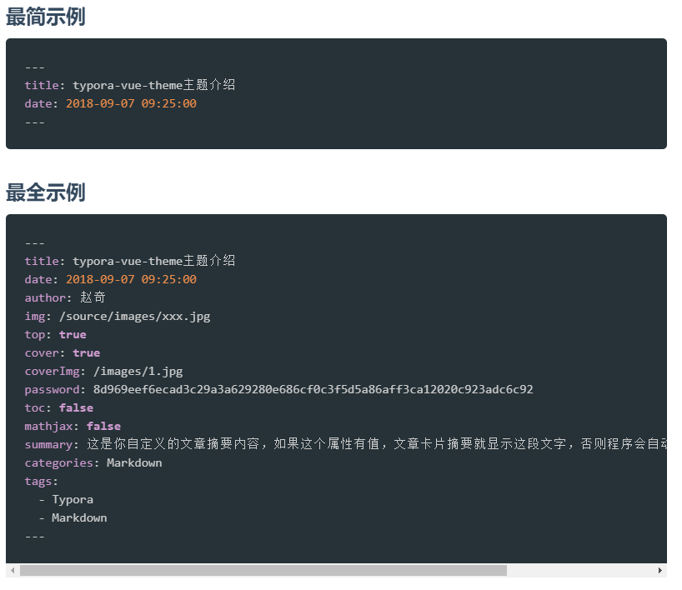Click the date value in the 最全示例 block

click(x=131, y=279)
